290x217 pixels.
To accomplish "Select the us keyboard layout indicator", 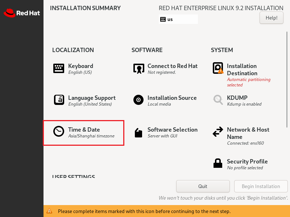I will coord(178,19).
